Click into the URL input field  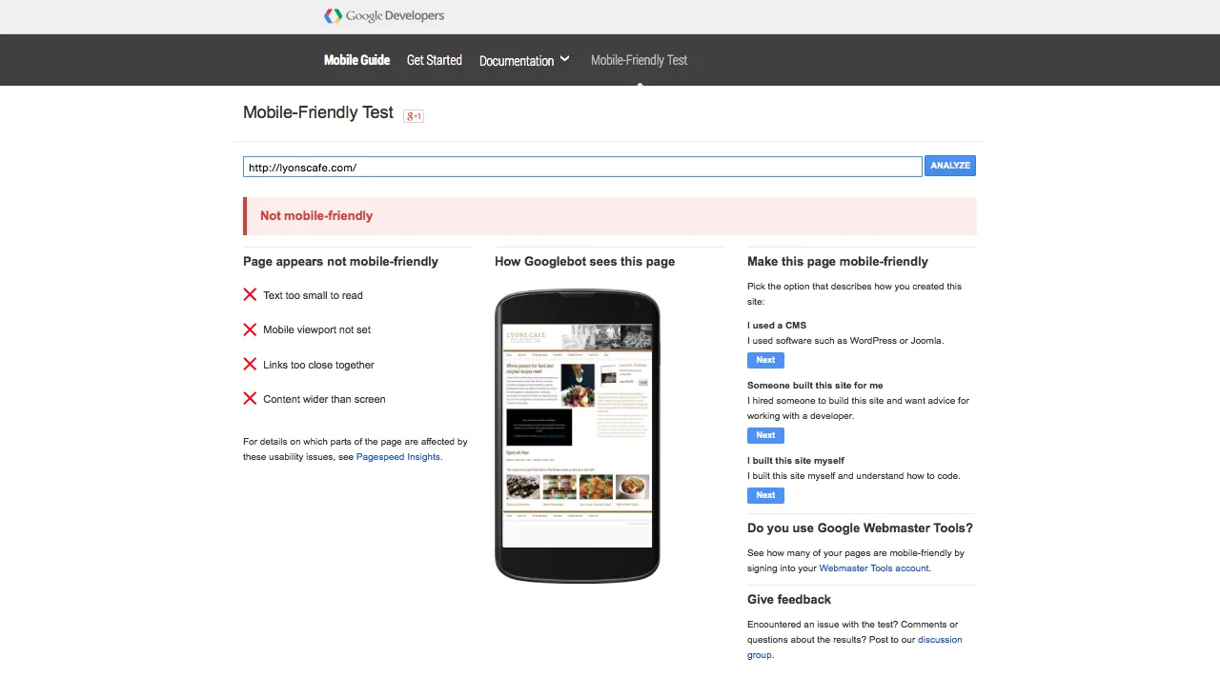pyautogui.click(x=581, y=167)
